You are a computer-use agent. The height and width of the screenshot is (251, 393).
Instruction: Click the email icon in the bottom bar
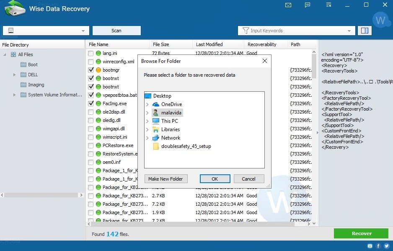370,246
